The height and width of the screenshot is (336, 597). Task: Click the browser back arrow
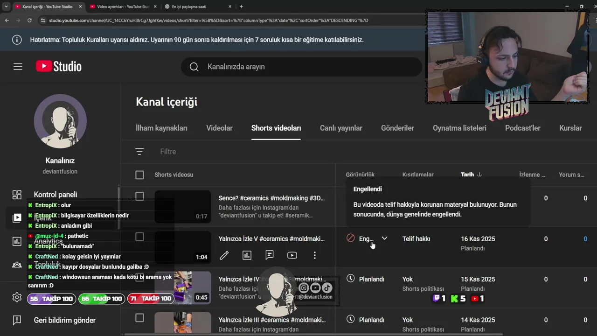tap(7, 21)
